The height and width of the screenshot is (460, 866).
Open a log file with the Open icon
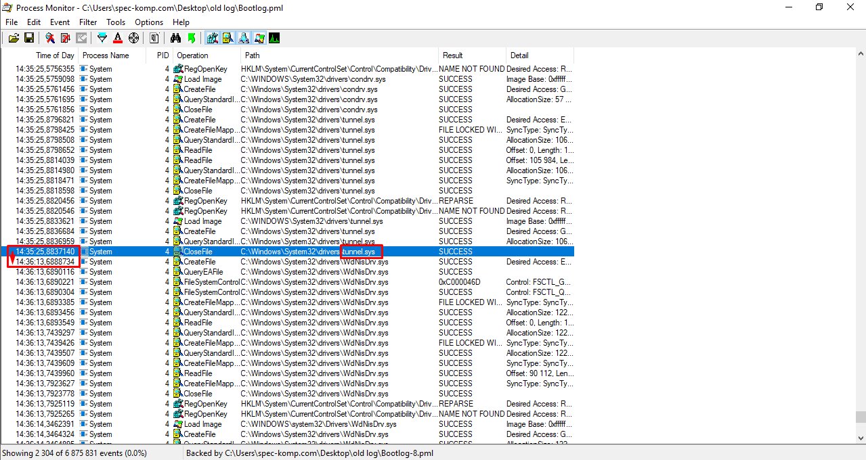14,39
